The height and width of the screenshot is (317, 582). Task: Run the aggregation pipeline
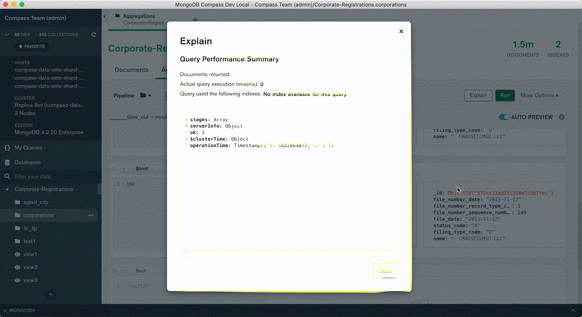pos(505,95)
